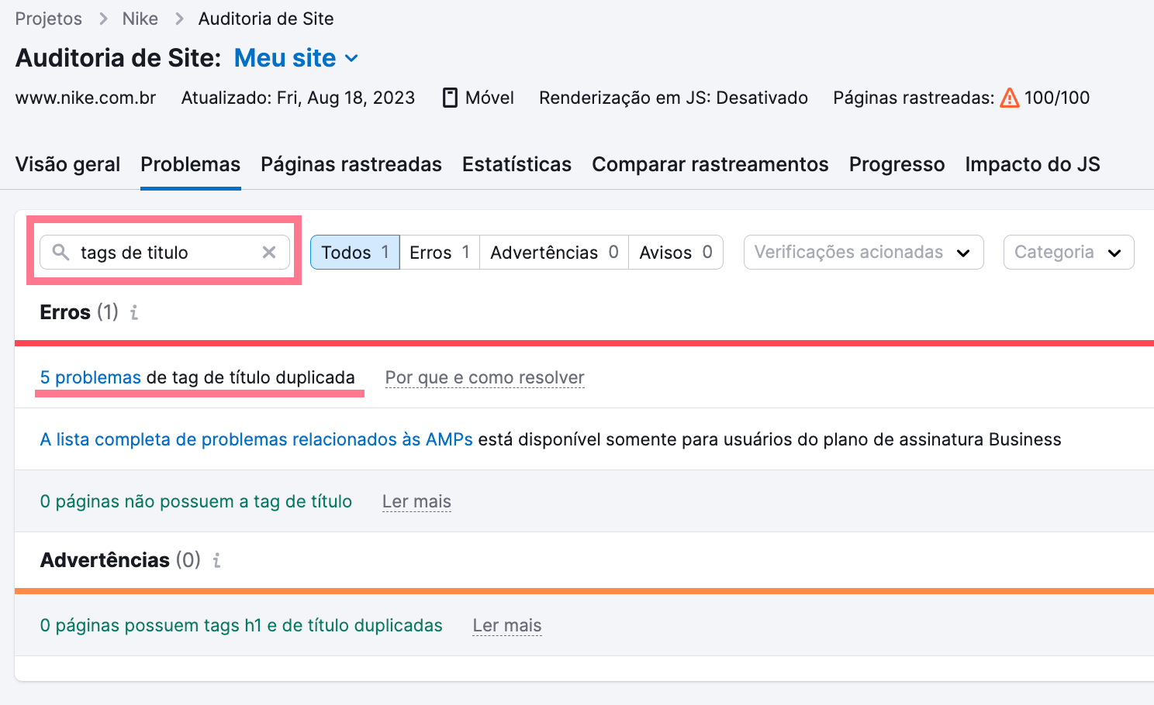The height and width of the screenshot is (705, 1154).
Task: Click 0 páginas possuem tags h1 duplicadas text
Action: (241, 625)
